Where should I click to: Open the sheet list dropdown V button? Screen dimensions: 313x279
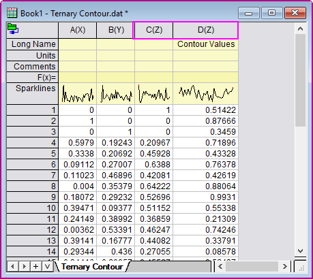coord(47,266)
